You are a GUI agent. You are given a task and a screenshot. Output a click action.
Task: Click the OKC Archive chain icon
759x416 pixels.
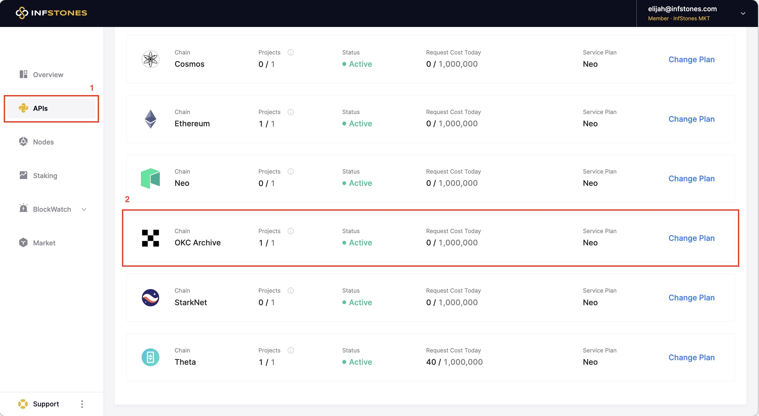click(150, 238)
